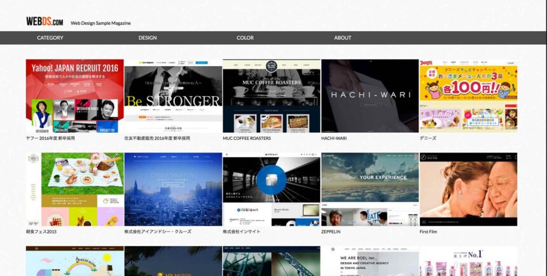Open the COLOR menu

246,38
